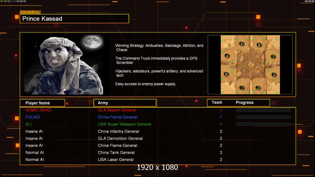Click the Command Truck GPS Scrambler text

point(156,60)
